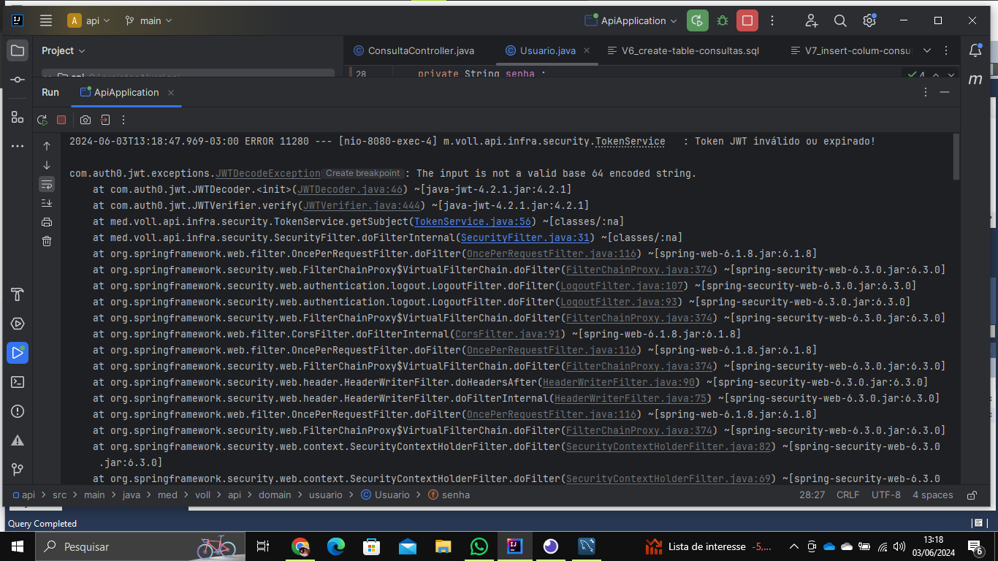The height and width of the screenshot is (561, 998).
Task: Clear all console output
Action: (47, 241)
